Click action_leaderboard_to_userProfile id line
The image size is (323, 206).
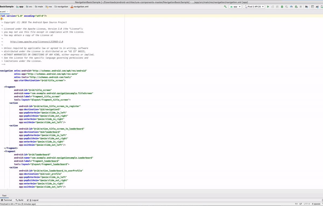pos(51,171)
